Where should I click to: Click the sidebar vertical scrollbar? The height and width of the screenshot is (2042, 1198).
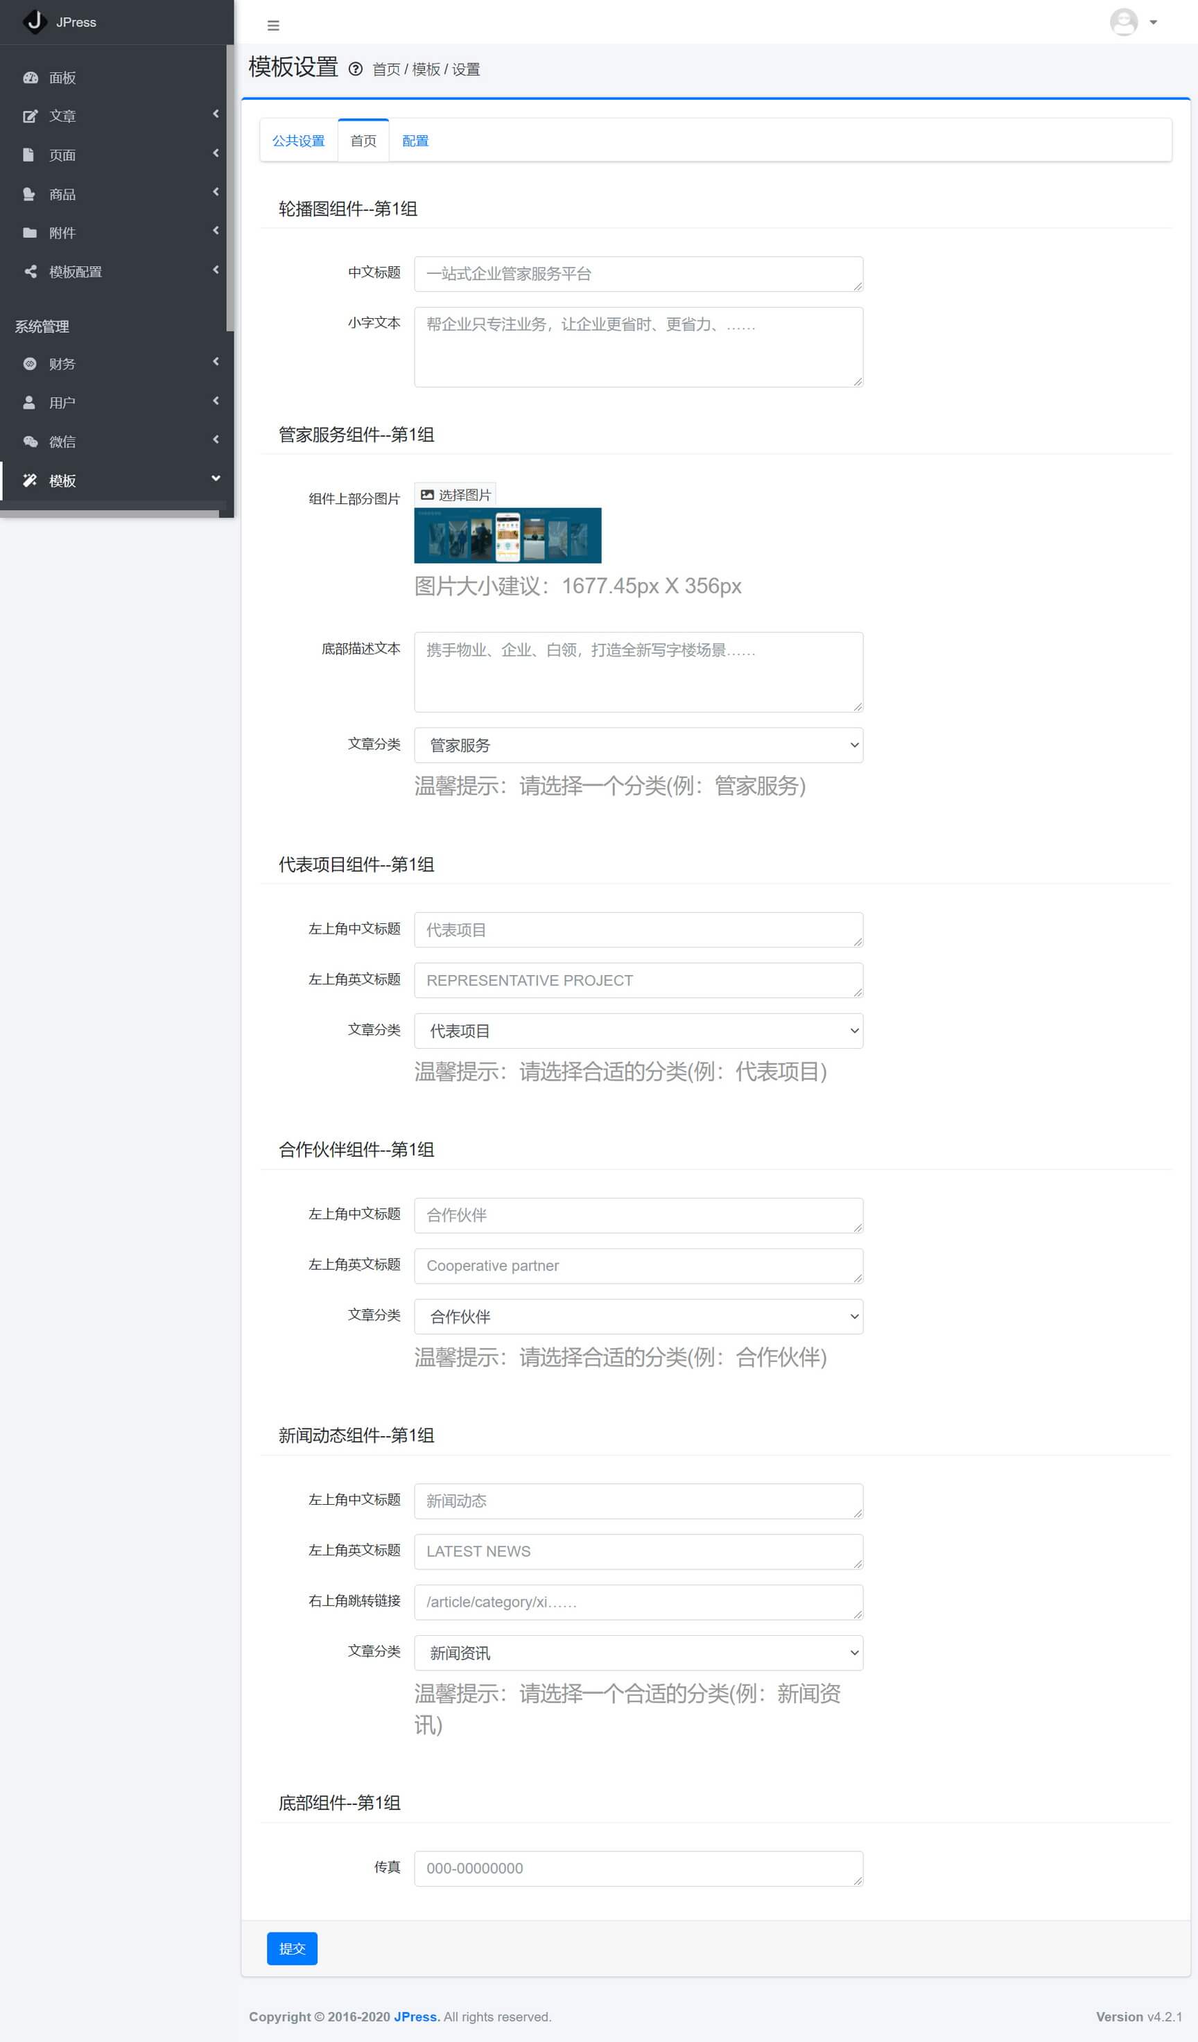pyautogui.click(x=230, y=188)
